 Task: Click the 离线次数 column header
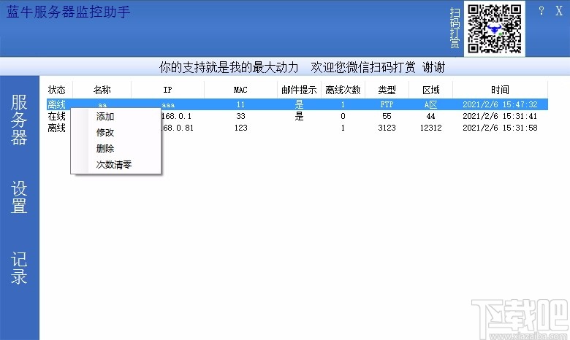(x=343, y=90)
